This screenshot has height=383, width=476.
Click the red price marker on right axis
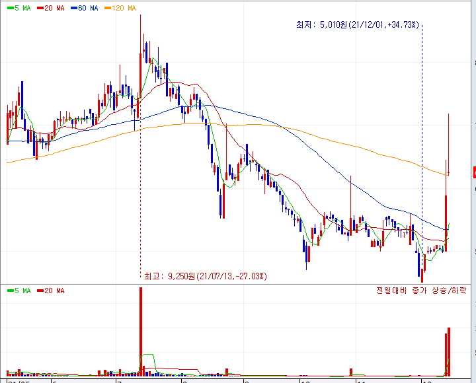pos(475,172)
